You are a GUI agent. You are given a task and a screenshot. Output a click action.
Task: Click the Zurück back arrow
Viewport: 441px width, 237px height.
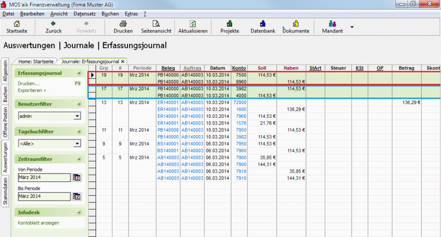click(53, 24)
